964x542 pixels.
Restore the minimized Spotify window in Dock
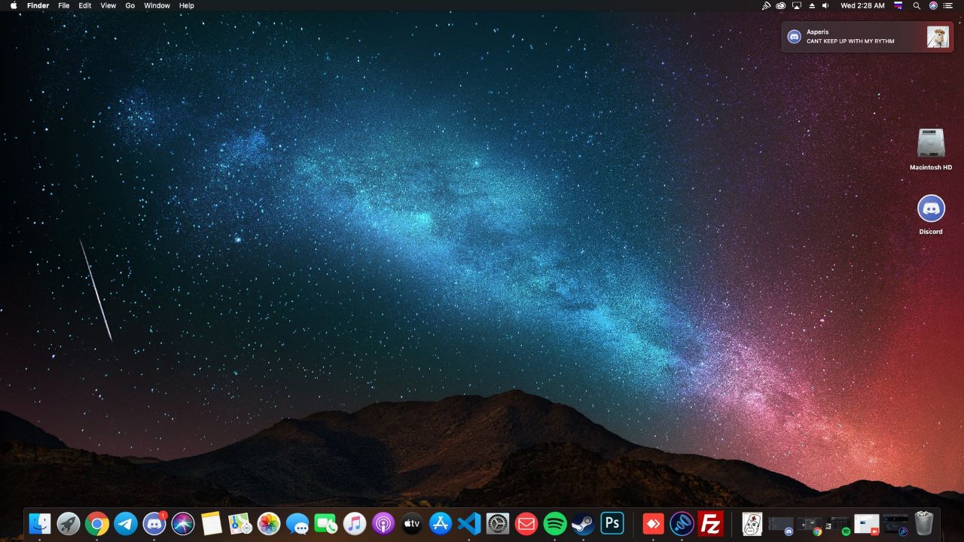838,525
